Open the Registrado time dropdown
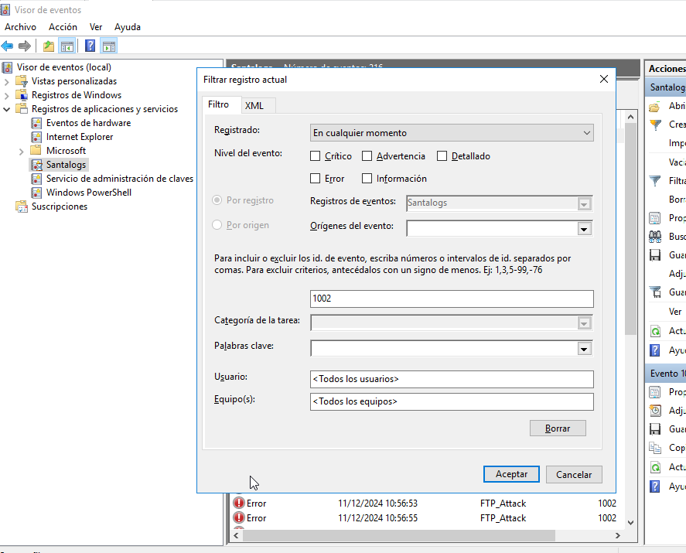686x553 pixels. click(452, 132)
